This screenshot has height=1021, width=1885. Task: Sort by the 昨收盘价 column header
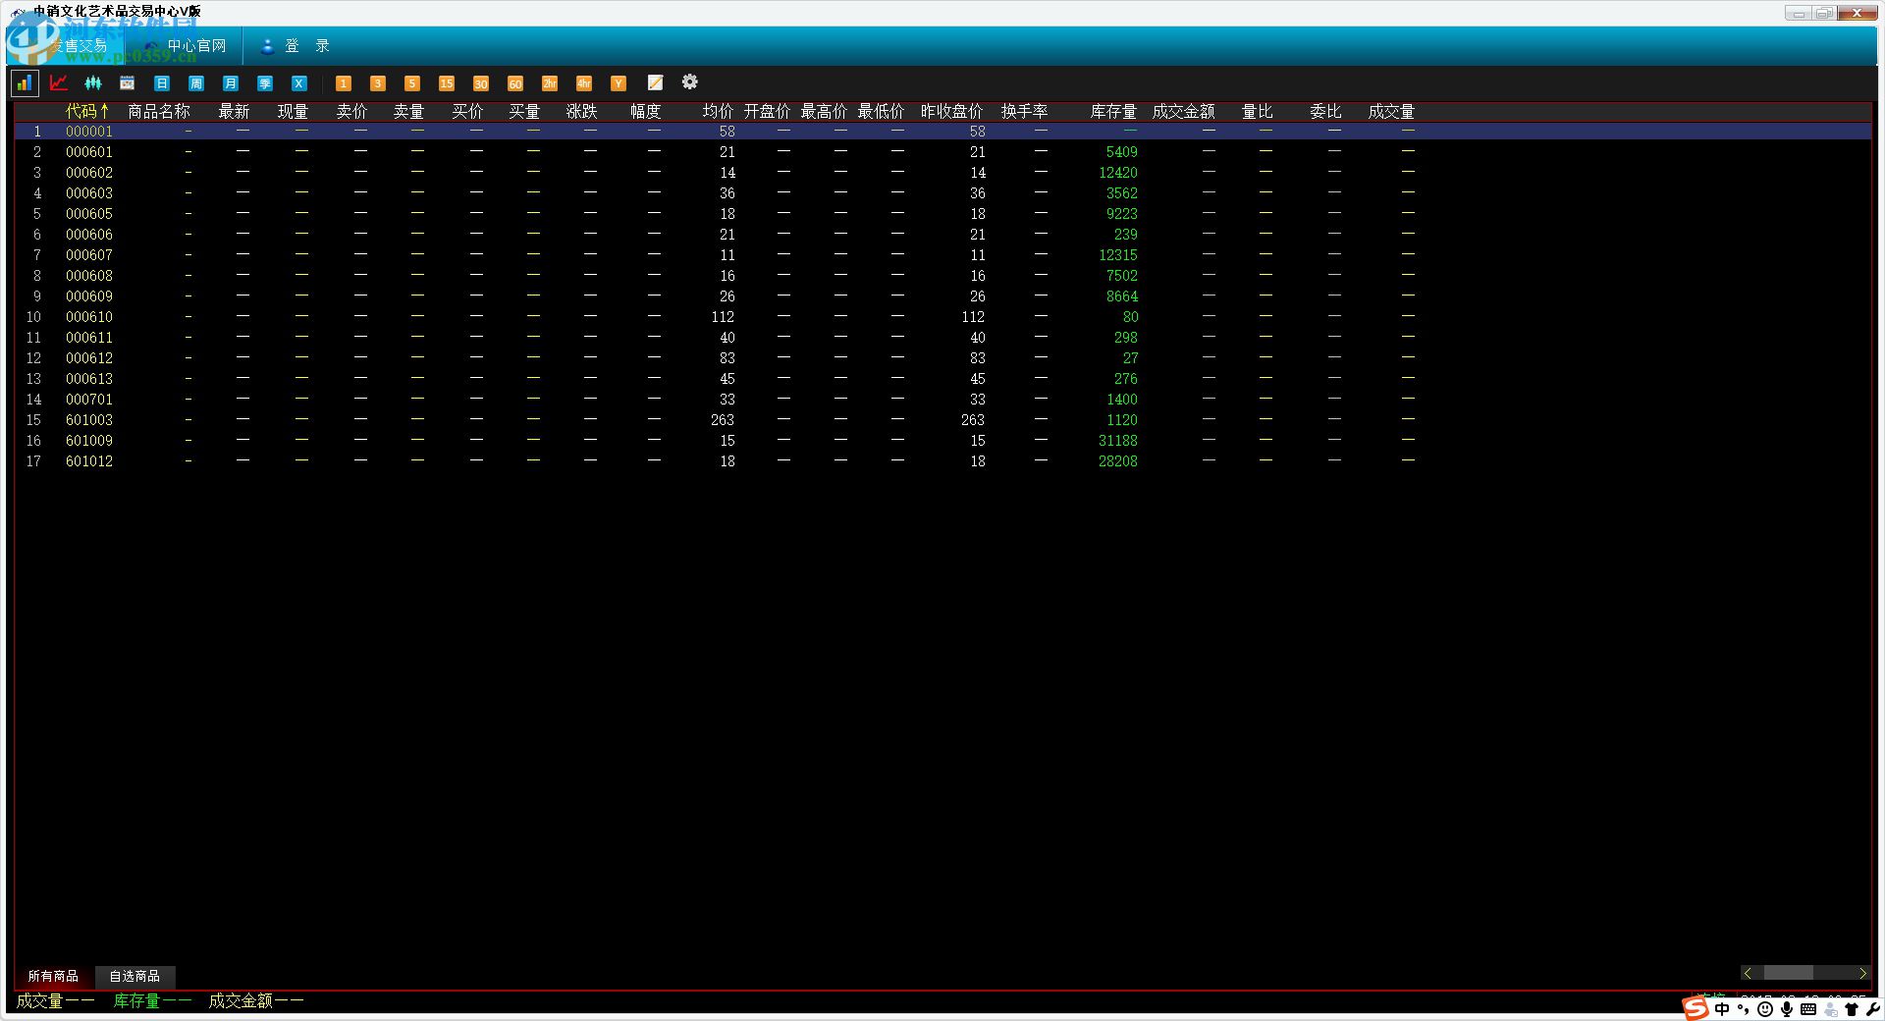951,111
